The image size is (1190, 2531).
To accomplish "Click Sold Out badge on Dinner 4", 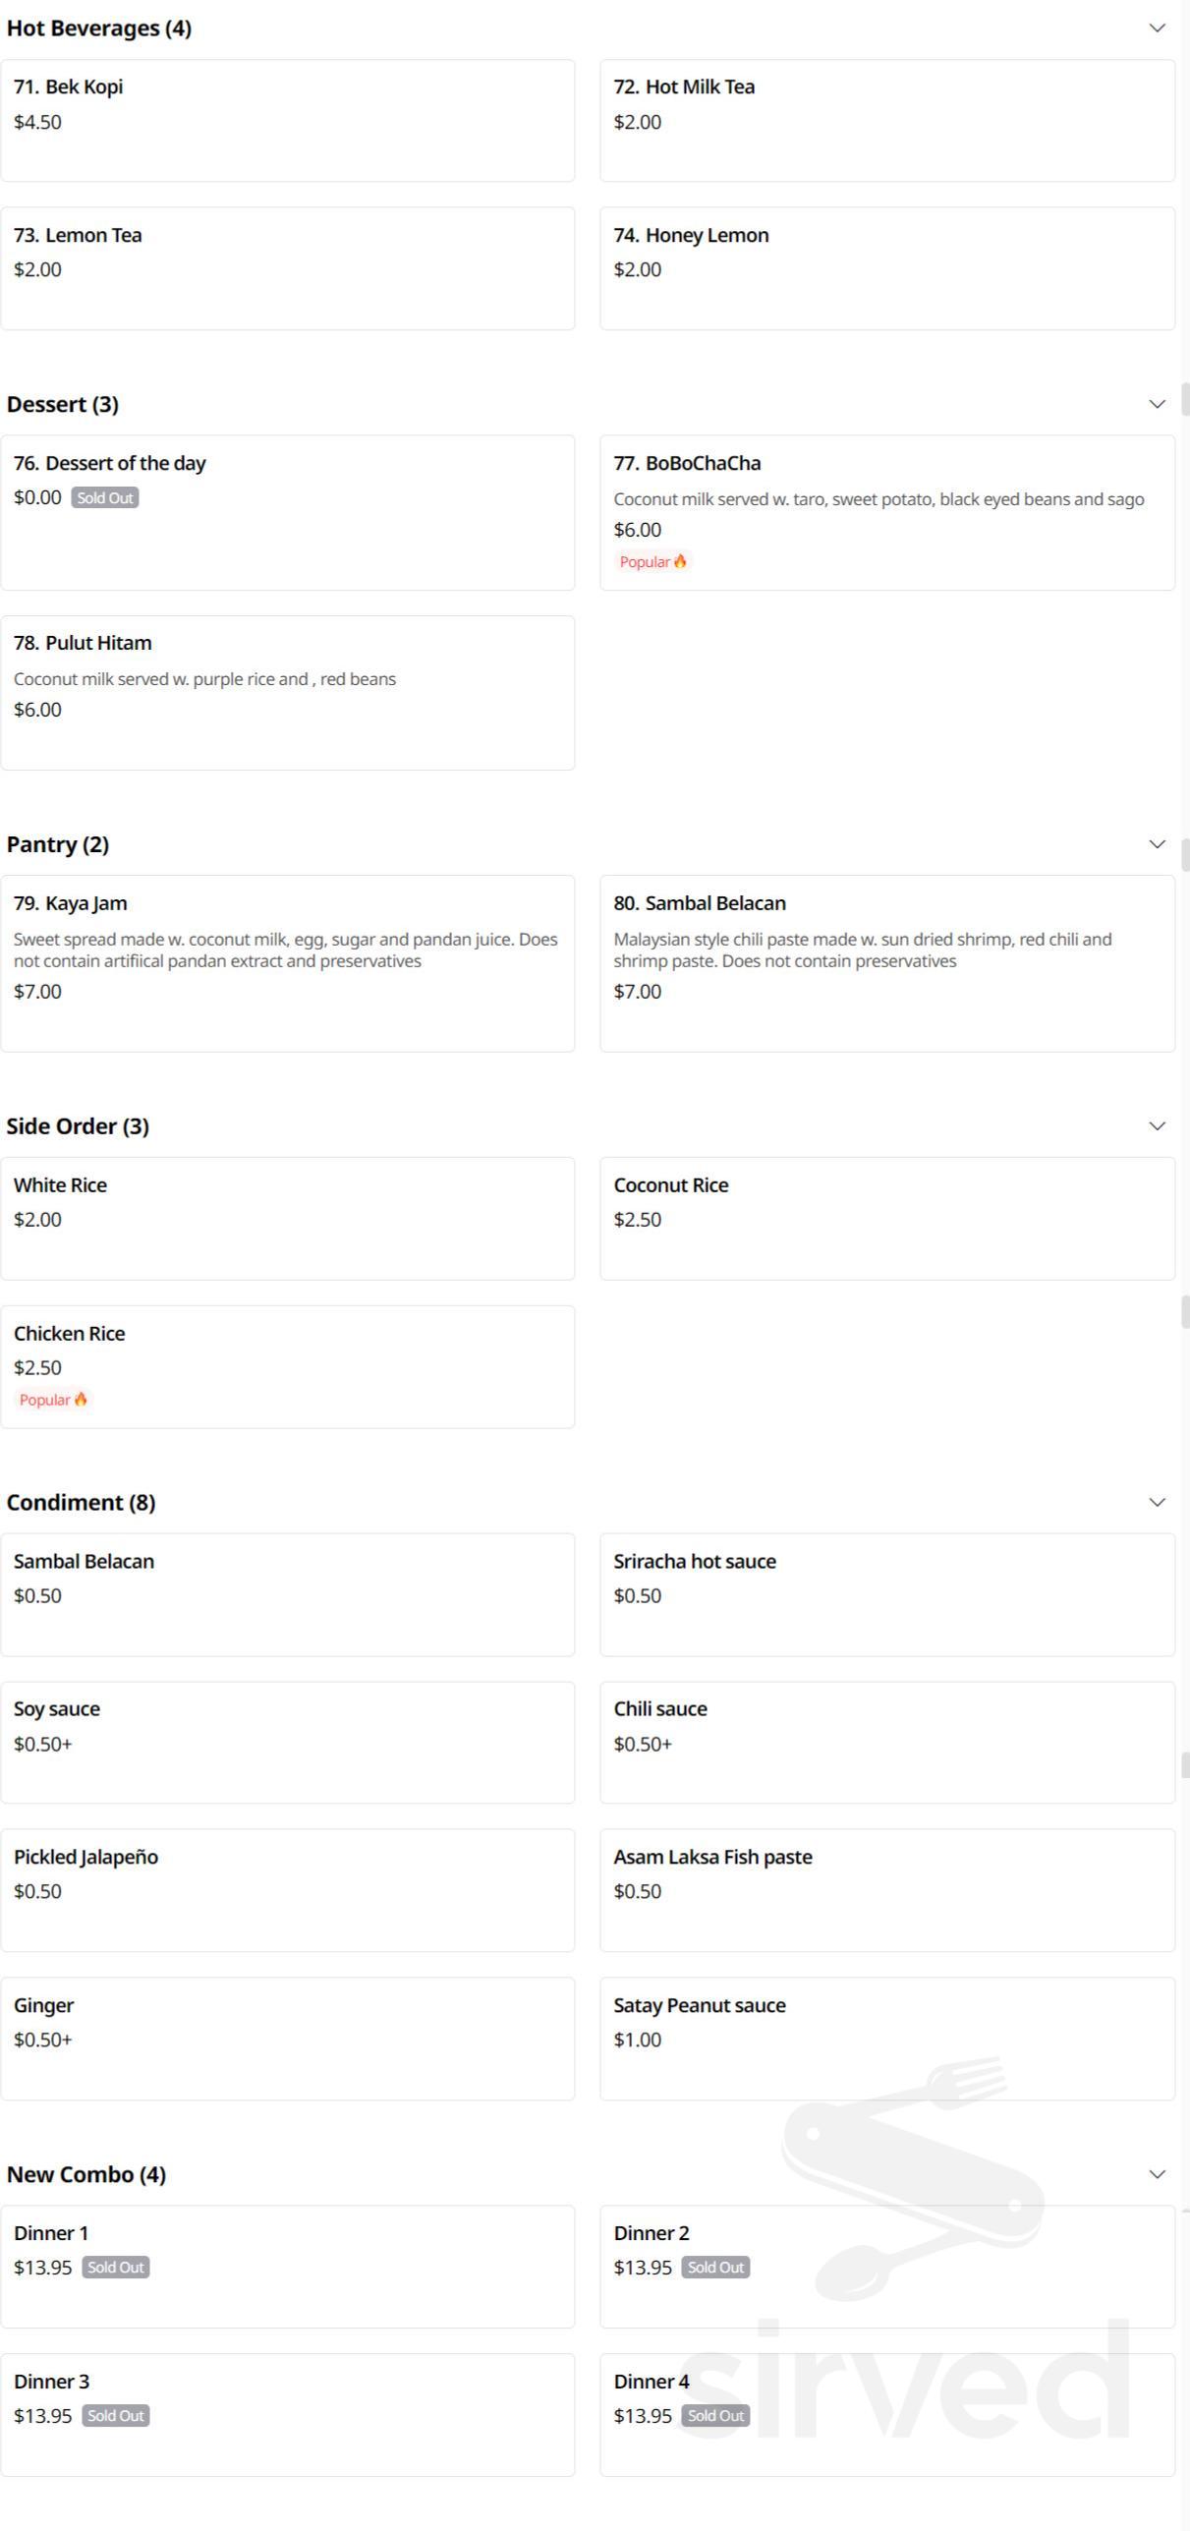I will tap(715, 2416).
